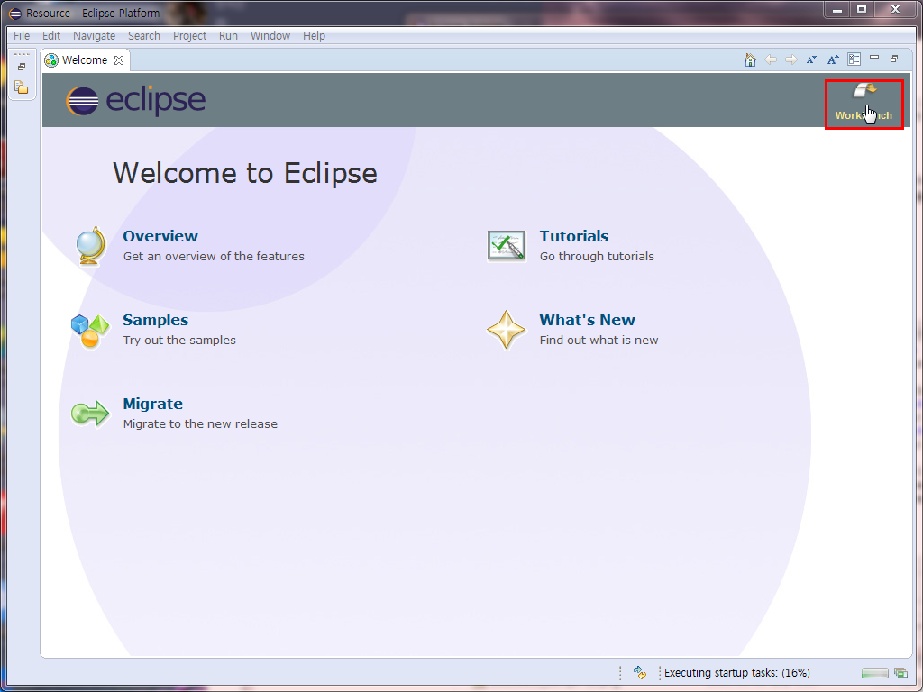Open the File menu

[22, 36]
